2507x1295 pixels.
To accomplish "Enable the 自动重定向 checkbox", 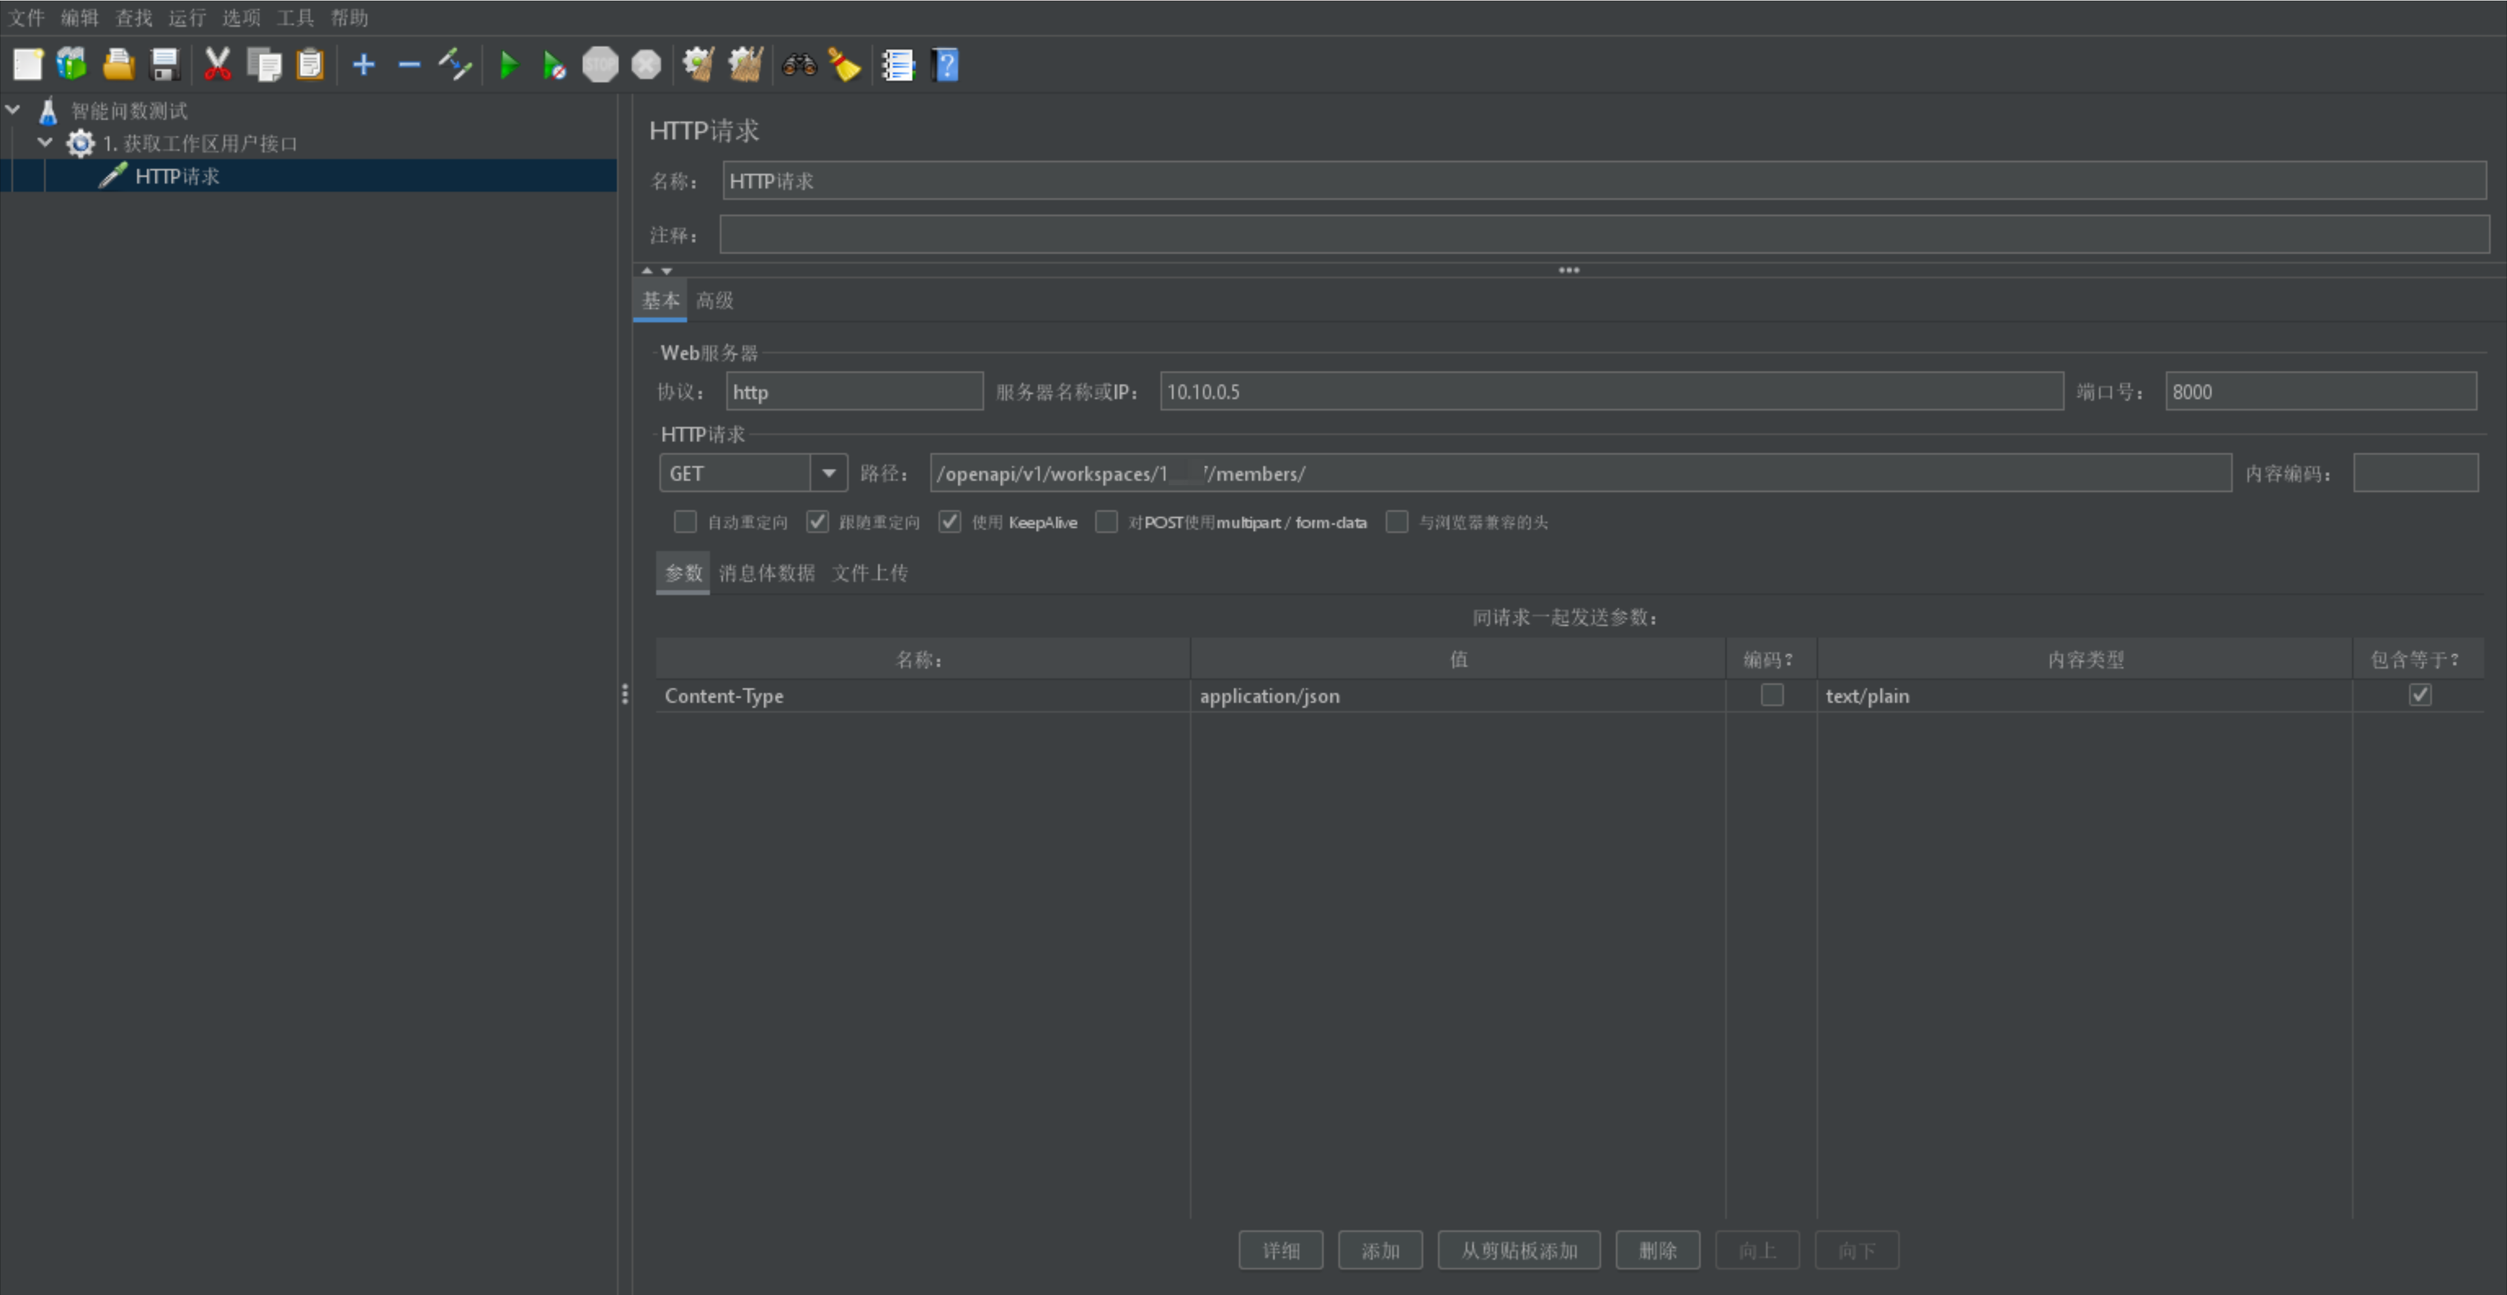I will click(685, 522).
